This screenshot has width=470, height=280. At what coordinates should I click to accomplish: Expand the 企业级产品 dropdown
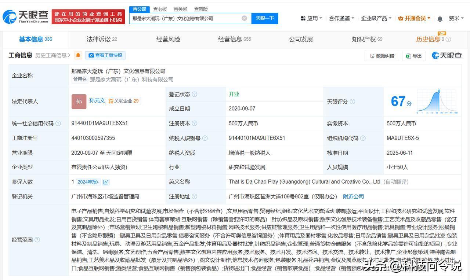click(x=376, y=18)
